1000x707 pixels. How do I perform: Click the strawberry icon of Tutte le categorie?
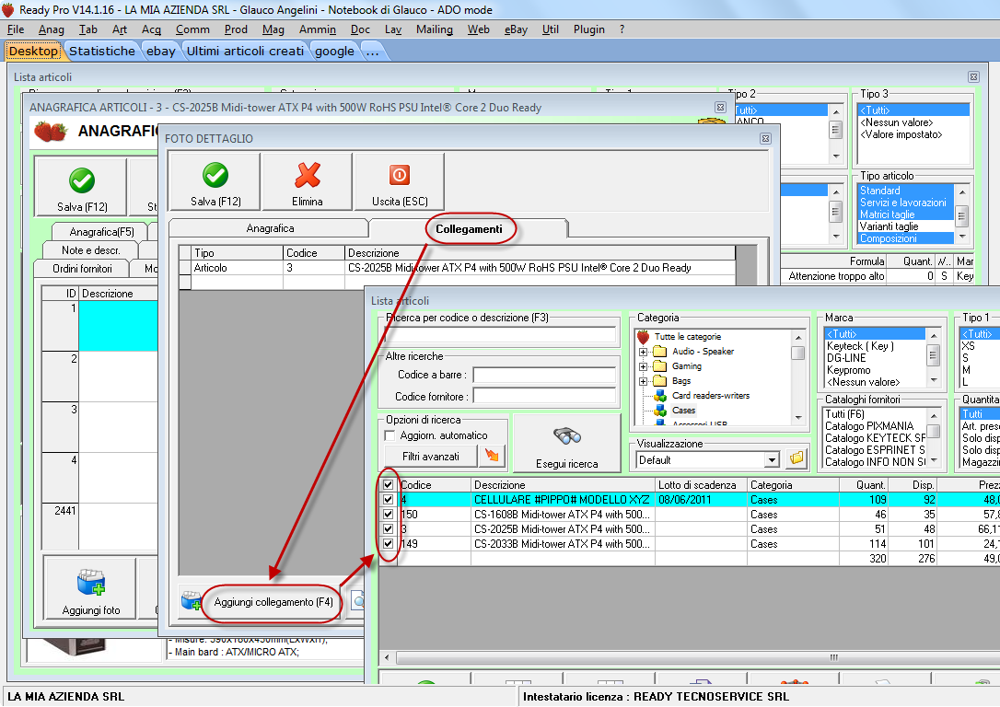click(x=643, y=336)
